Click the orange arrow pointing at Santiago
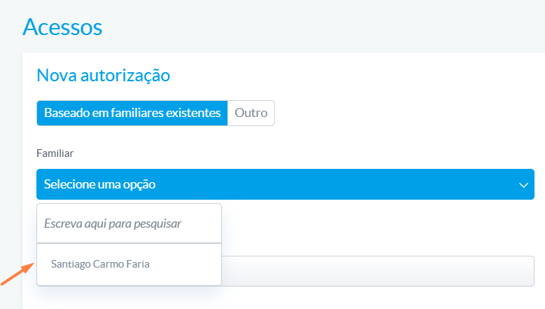The height and width of the screenshot is (309, 545). pyautogui.click(x=17, y=274)
